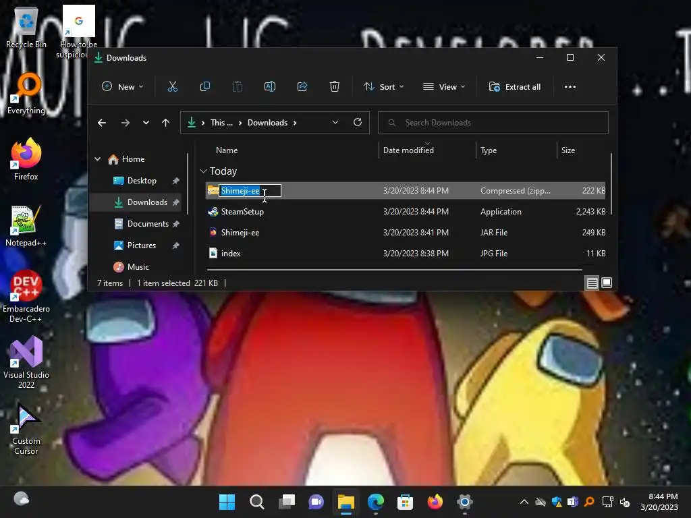Sort by Date modified column header
Viewport: 691px width, 518px height.
click(x=408, y=150)
